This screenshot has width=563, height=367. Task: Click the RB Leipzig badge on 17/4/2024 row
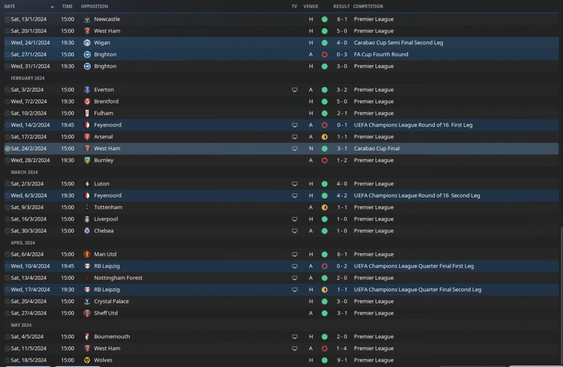point(87,290)
